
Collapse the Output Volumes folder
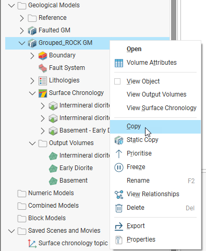click(32, 143)
